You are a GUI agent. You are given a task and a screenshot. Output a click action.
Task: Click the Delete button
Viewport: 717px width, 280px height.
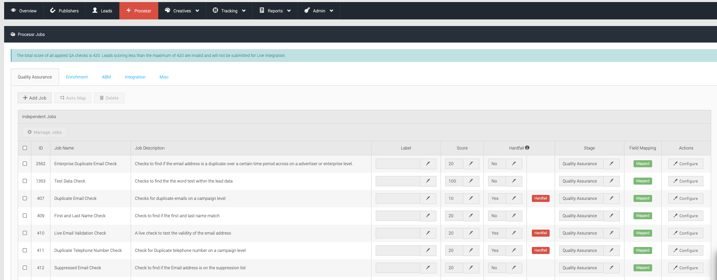pos(109,98)
